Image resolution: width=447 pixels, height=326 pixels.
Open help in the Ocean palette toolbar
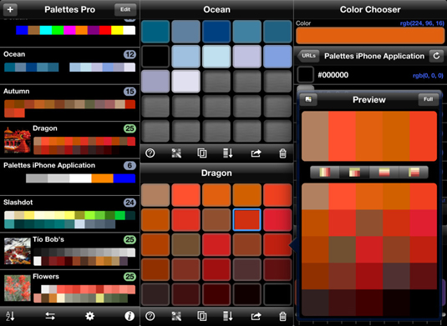pos(150,153)
